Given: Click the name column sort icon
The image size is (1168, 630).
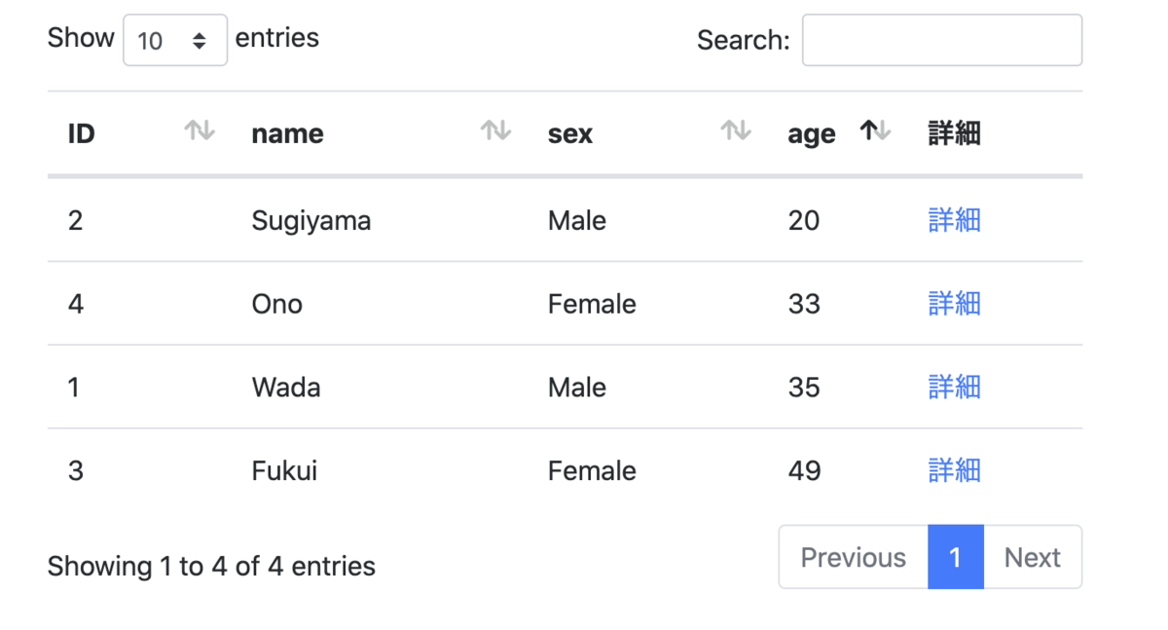Looking at the screenshot, I should pos(495,130).
